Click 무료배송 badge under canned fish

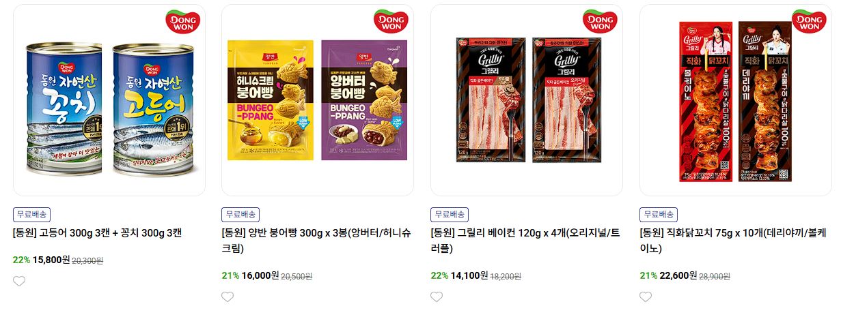coord(31,214)
